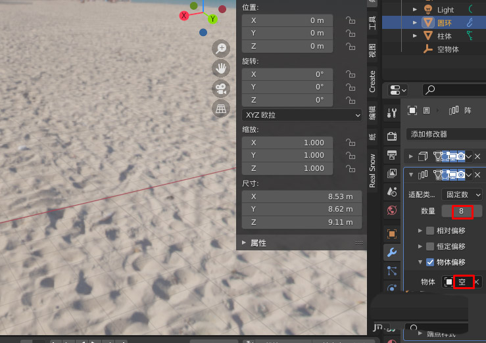Click the 添加修改器 button
486x343 pixels.
point(446,134)
